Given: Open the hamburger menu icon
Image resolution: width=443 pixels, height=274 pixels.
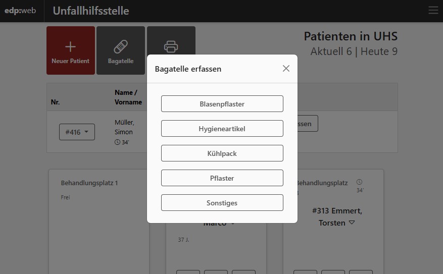Looking at the screenshot, I should point(433,10).
